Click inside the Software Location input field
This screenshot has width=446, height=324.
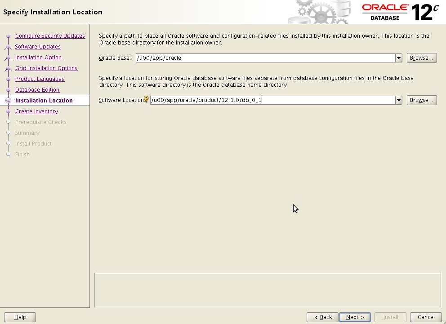[270, 100]
